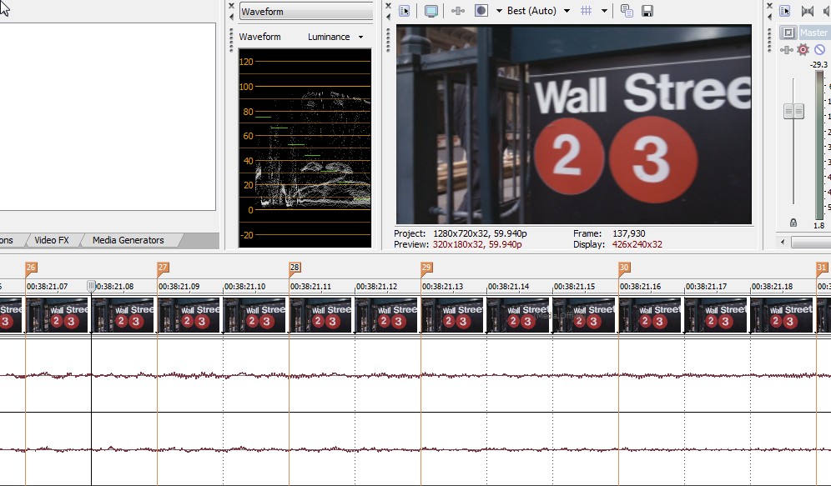Toggle the Master fader channel lock

click(793, 223)
